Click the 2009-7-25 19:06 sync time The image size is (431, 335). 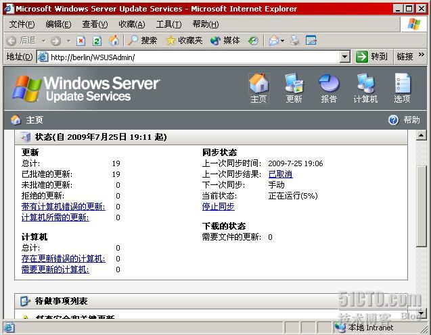click(x=296, y=163)
